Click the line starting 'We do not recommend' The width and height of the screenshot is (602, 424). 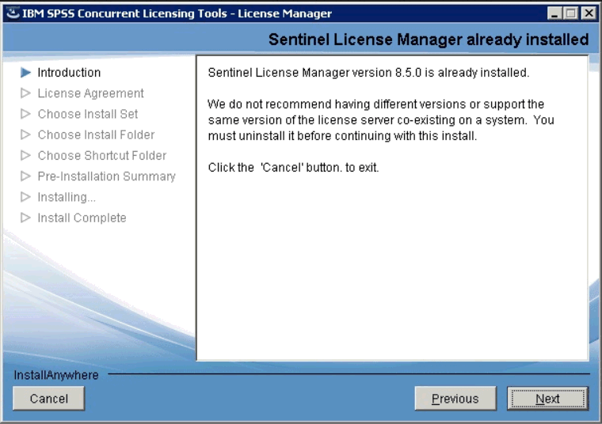click(x=376, y=104)
